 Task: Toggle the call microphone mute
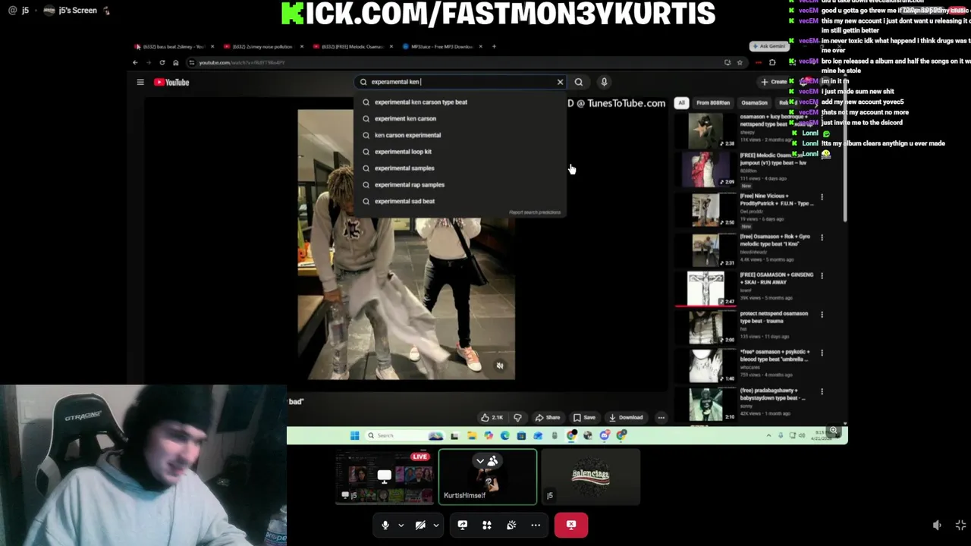385,525
